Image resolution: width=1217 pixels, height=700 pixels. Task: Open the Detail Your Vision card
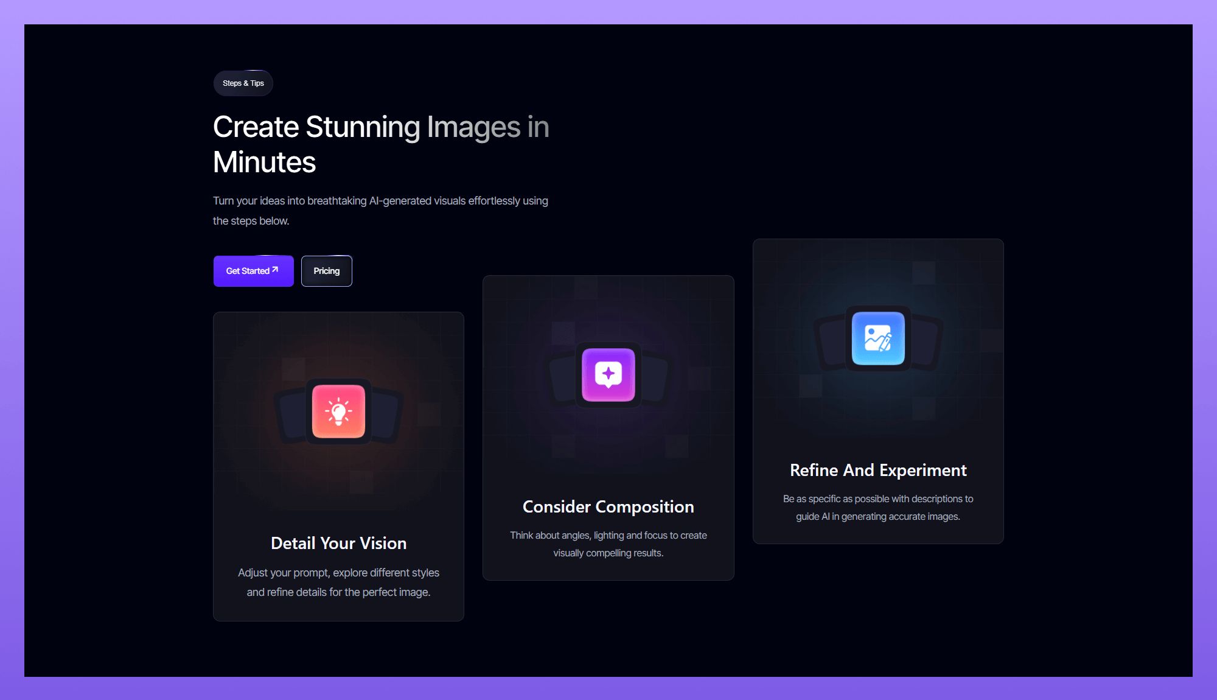(x=338, y=466)
